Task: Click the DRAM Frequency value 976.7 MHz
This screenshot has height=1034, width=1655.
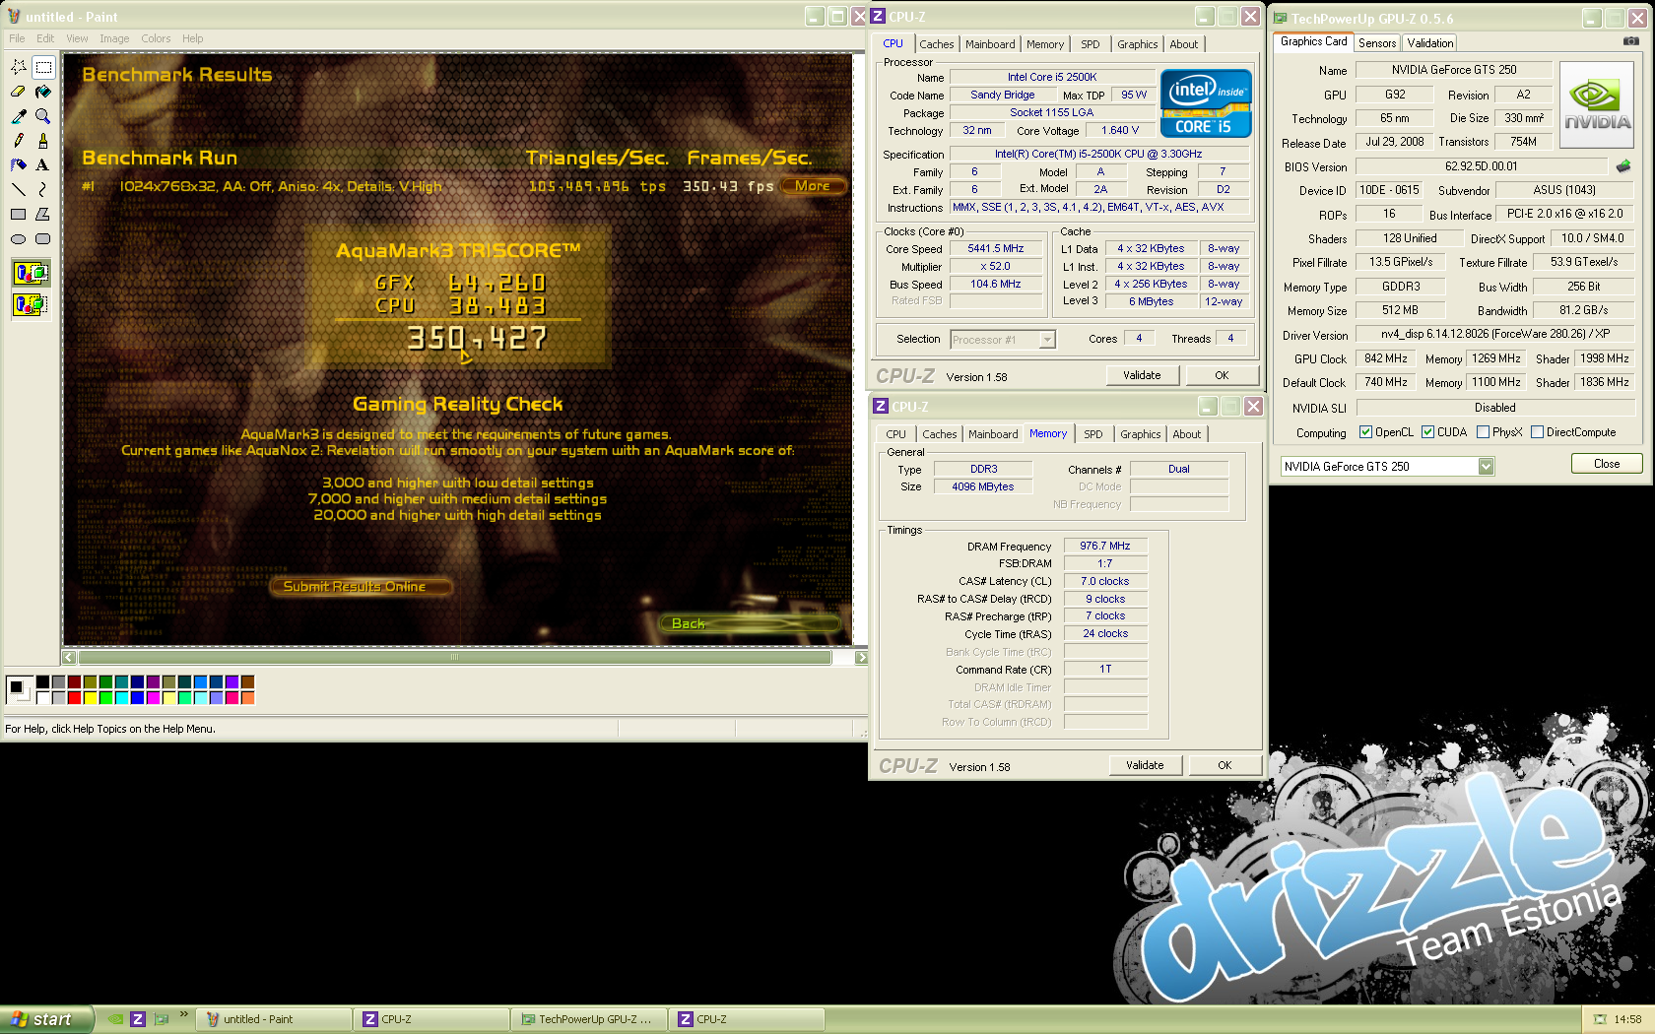Action: 1105,546
